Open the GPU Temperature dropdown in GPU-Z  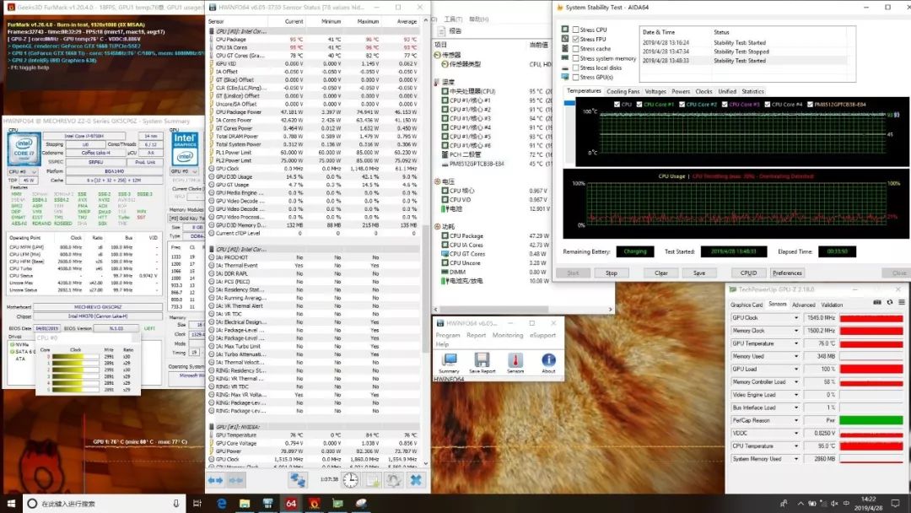pos(796,343)
